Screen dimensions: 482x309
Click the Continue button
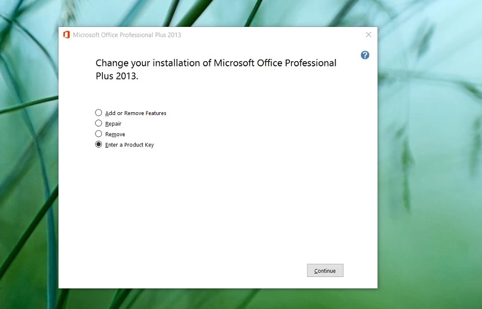(x=325, y=270)
